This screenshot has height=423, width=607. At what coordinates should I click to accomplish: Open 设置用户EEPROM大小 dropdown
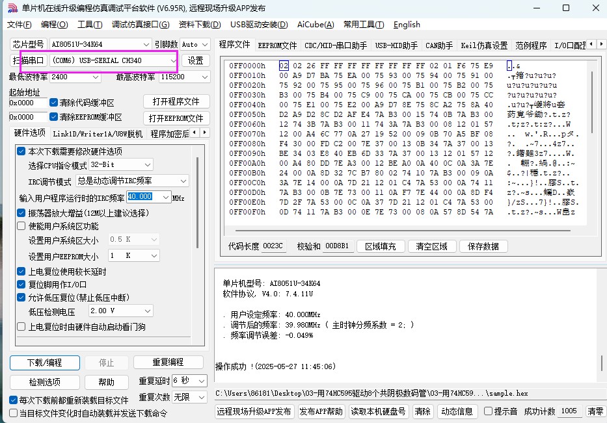pyautogui.click(x=134, y=255)
